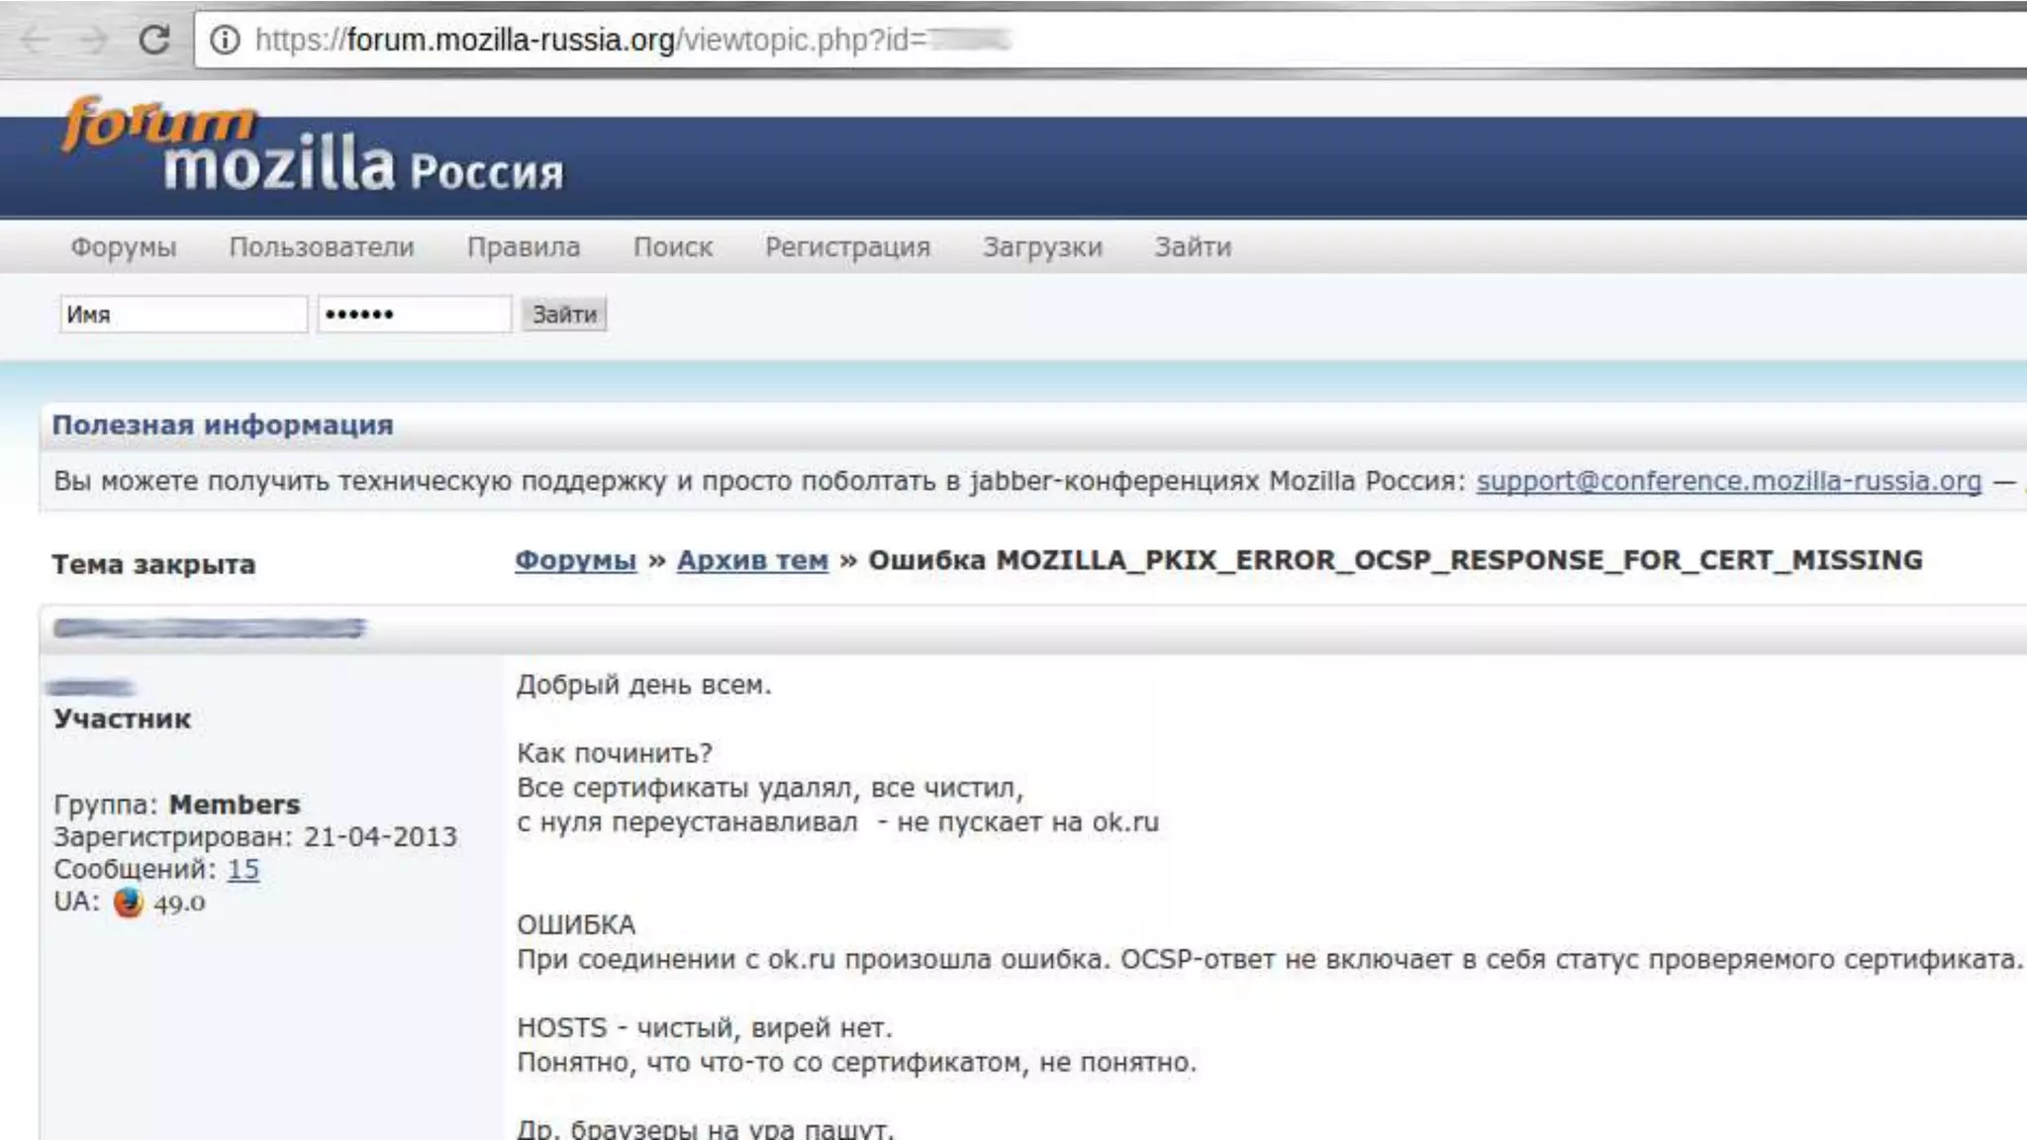The image size is (2027, 1140).
Task: Open the Поиск menu item
Action: click(x=673, y=246)
